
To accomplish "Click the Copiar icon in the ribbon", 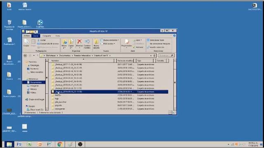I will click(x=26, y=43).
